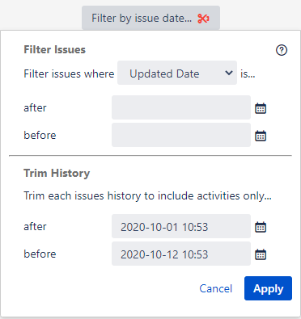The width and height of the screenshot is (301, 319).
Task: Click the red scissors trim icon
Action: [x=203, y=19]
